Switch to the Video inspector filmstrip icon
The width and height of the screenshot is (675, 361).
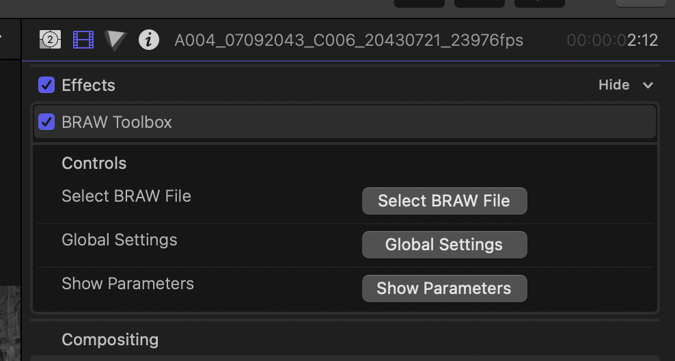83,40
